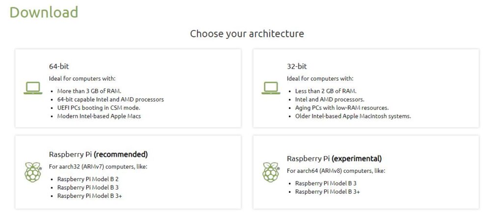Click 'Less than 2 GB of RAM' bullet
This screenshot has width=503, height=212.
click(x=326, y=91)
